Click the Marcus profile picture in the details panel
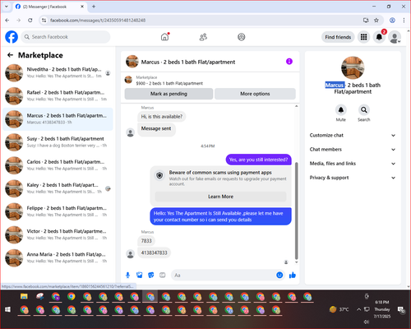 pos(353,67)
